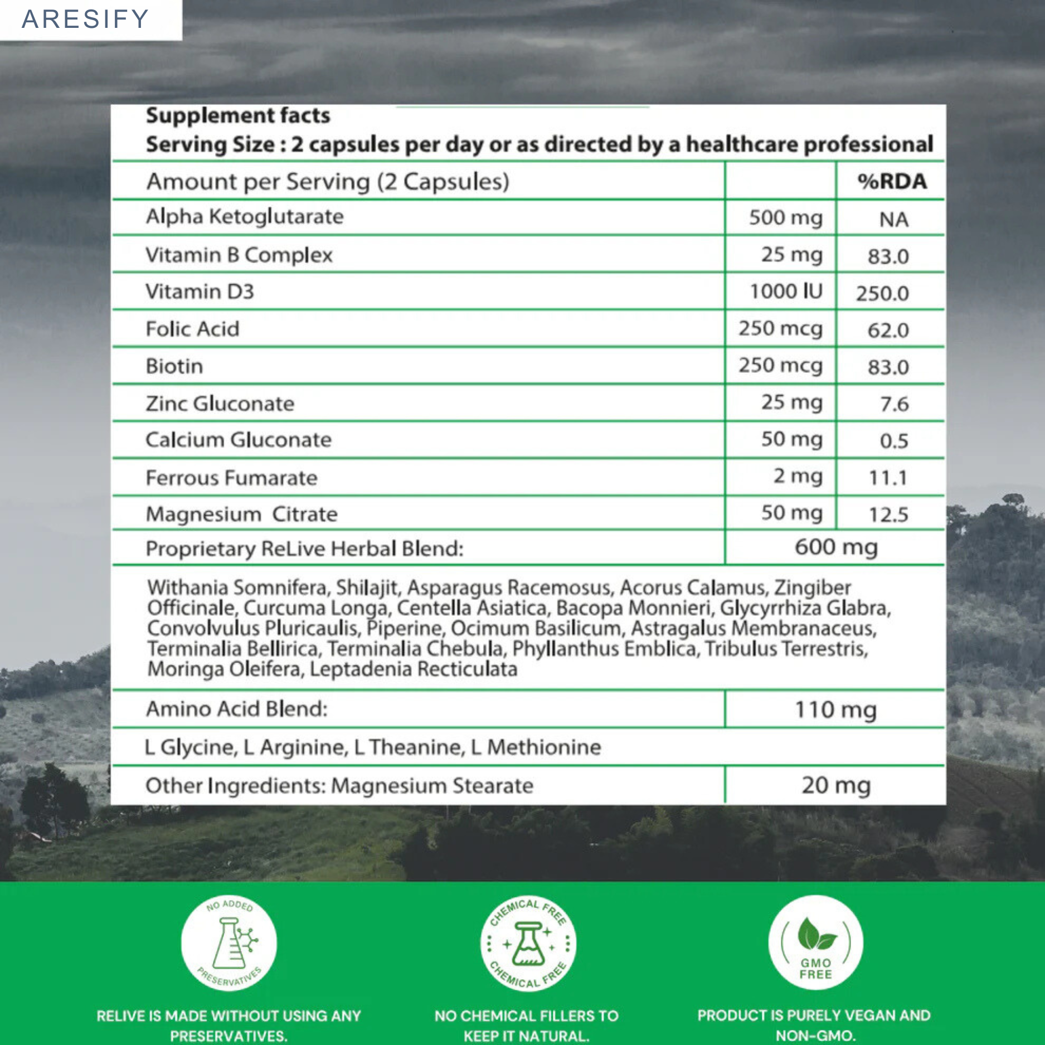1045x1045 pixels.
Task: Click the 250.0 RDA value
Action: pyautogui.click(x=883, y=293)
